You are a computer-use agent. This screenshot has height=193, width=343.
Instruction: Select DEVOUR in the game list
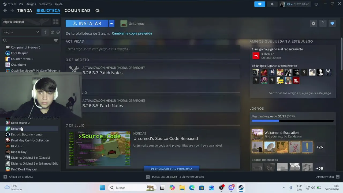pos(17,146)
